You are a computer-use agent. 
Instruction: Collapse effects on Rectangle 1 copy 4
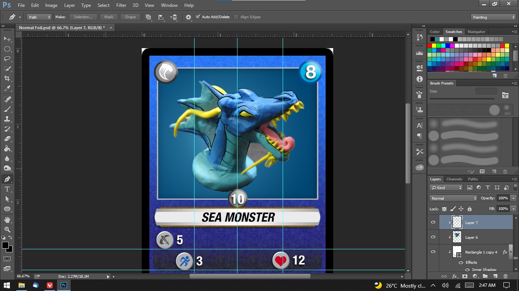click(x=511, y=252)
